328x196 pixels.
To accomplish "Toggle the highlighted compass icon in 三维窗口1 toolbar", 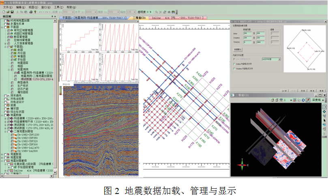I will pyautogui.click(x=308, y=100).
